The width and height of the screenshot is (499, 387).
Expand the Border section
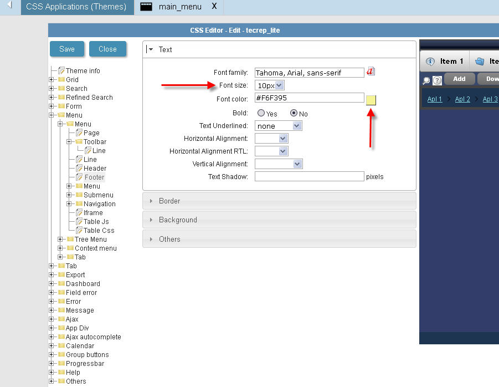coord(279,201)
